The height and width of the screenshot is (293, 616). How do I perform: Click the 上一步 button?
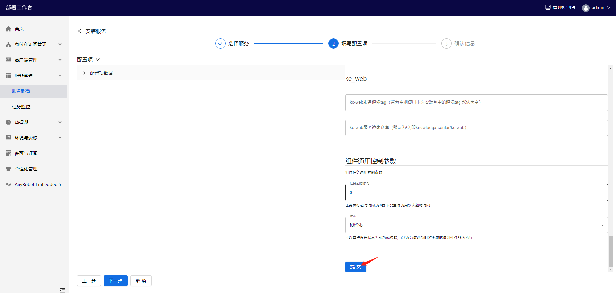coord(89,281)
